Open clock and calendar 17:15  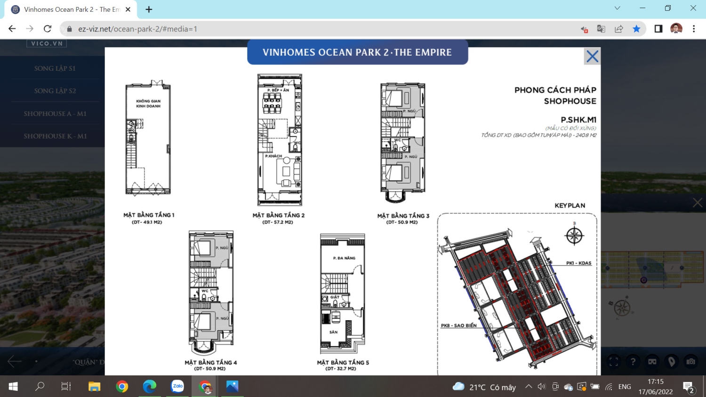pos(656,387)
